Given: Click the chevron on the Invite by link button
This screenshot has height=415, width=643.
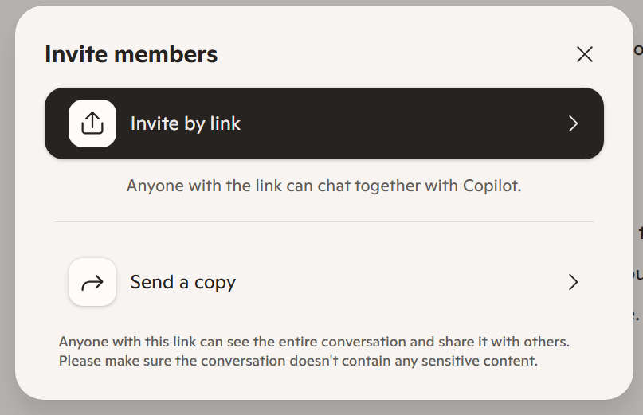Looking at the screenshot, I should [x=573, y=123].
